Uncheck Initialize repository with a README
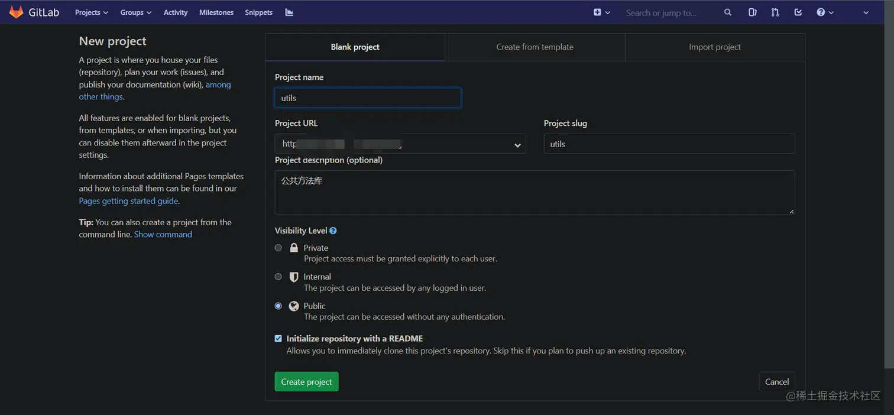894x415 pixels. pyautogui.click(x=278, y=338)
